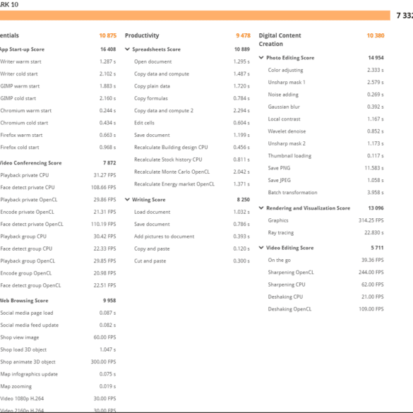413x413 pixels.
Task: Click the orange overall score bar
Action: point(195,16)
